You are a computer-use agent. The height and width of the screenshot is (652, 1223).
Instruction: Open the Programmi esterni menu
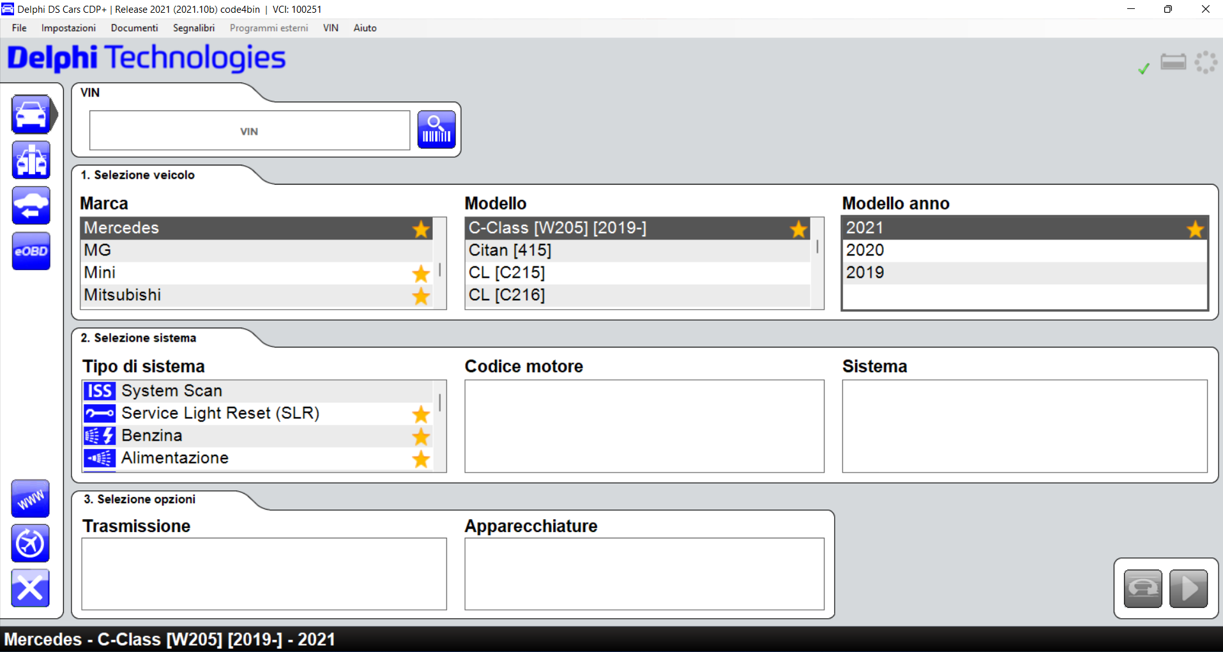(x=269, y=28)
